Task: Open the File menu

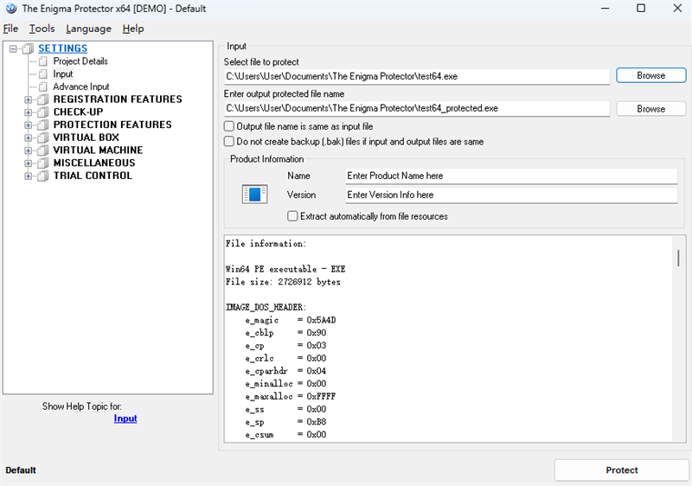Action: coord(10,29)
